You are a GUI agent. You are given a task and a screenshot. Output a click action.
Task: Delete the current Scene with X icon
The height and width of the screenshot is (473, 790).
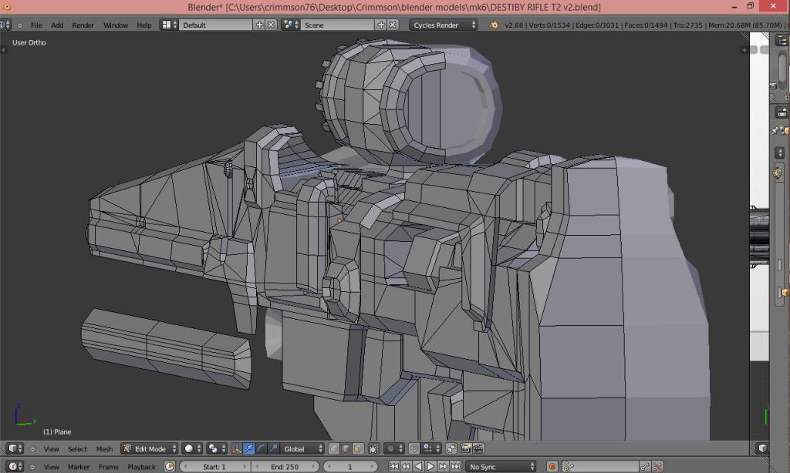pos(393,25)
